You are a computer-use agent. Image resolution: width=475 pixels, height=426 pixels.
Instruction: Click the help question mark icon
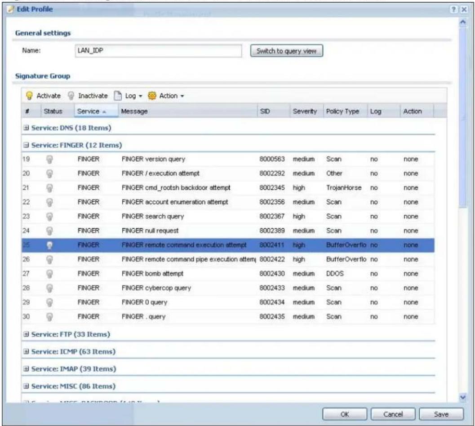[x=453, y=9]
